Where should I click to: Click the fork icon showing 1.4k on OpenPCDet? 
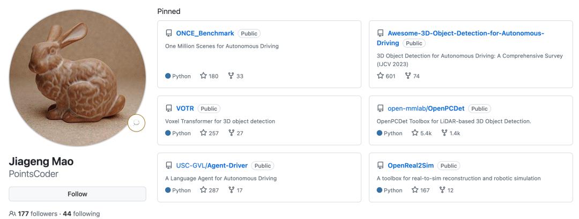(x=444, y=133)
